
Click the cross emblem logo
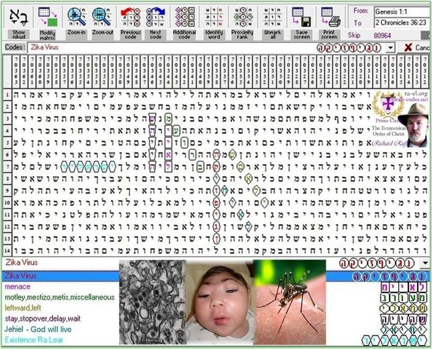[387, 105]
